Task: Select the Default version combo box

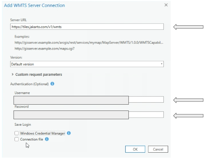Action: (x=87, y=64)
